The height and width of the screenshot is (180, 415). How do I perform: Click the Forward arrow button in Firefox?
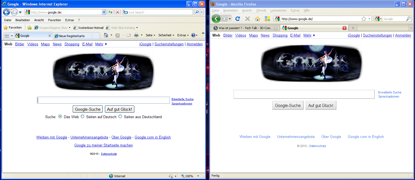(225, 19)
